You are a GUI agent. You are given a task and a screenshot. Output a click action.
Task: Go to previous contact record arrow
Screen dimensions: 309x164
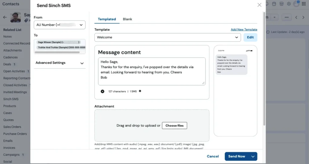tap(296, 17)
